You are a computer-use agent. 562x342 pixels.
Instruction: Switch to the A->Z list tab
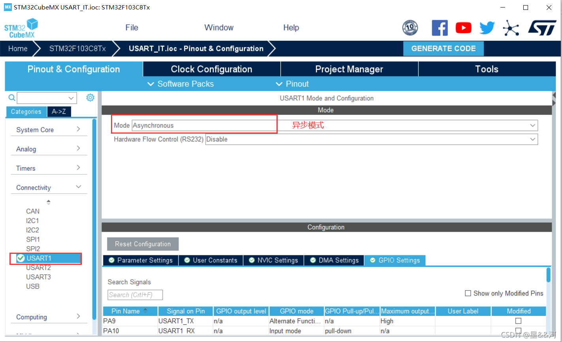click(59, 111)
